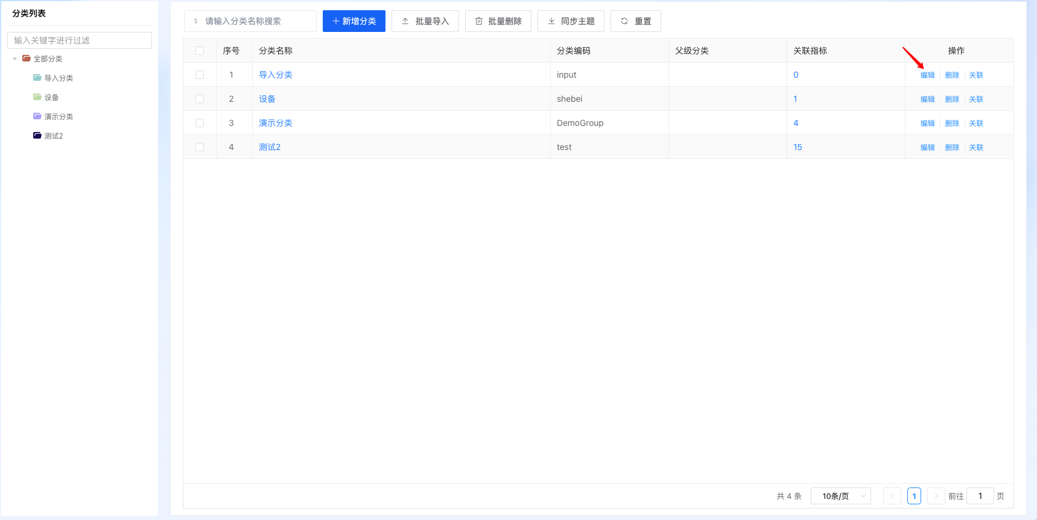Screen dimensions: 1037x520
Task: Select the checkbox for row 演示分类
Action: pyautogui.click(x=200, y=123)
